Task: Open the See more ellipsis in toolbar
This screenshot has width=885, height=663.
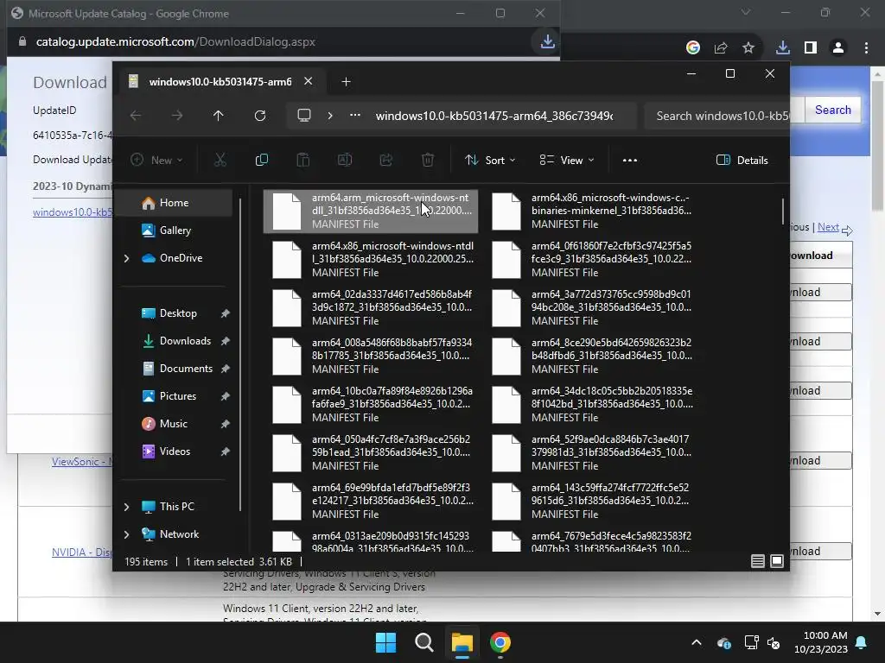Action: (630, 160)
